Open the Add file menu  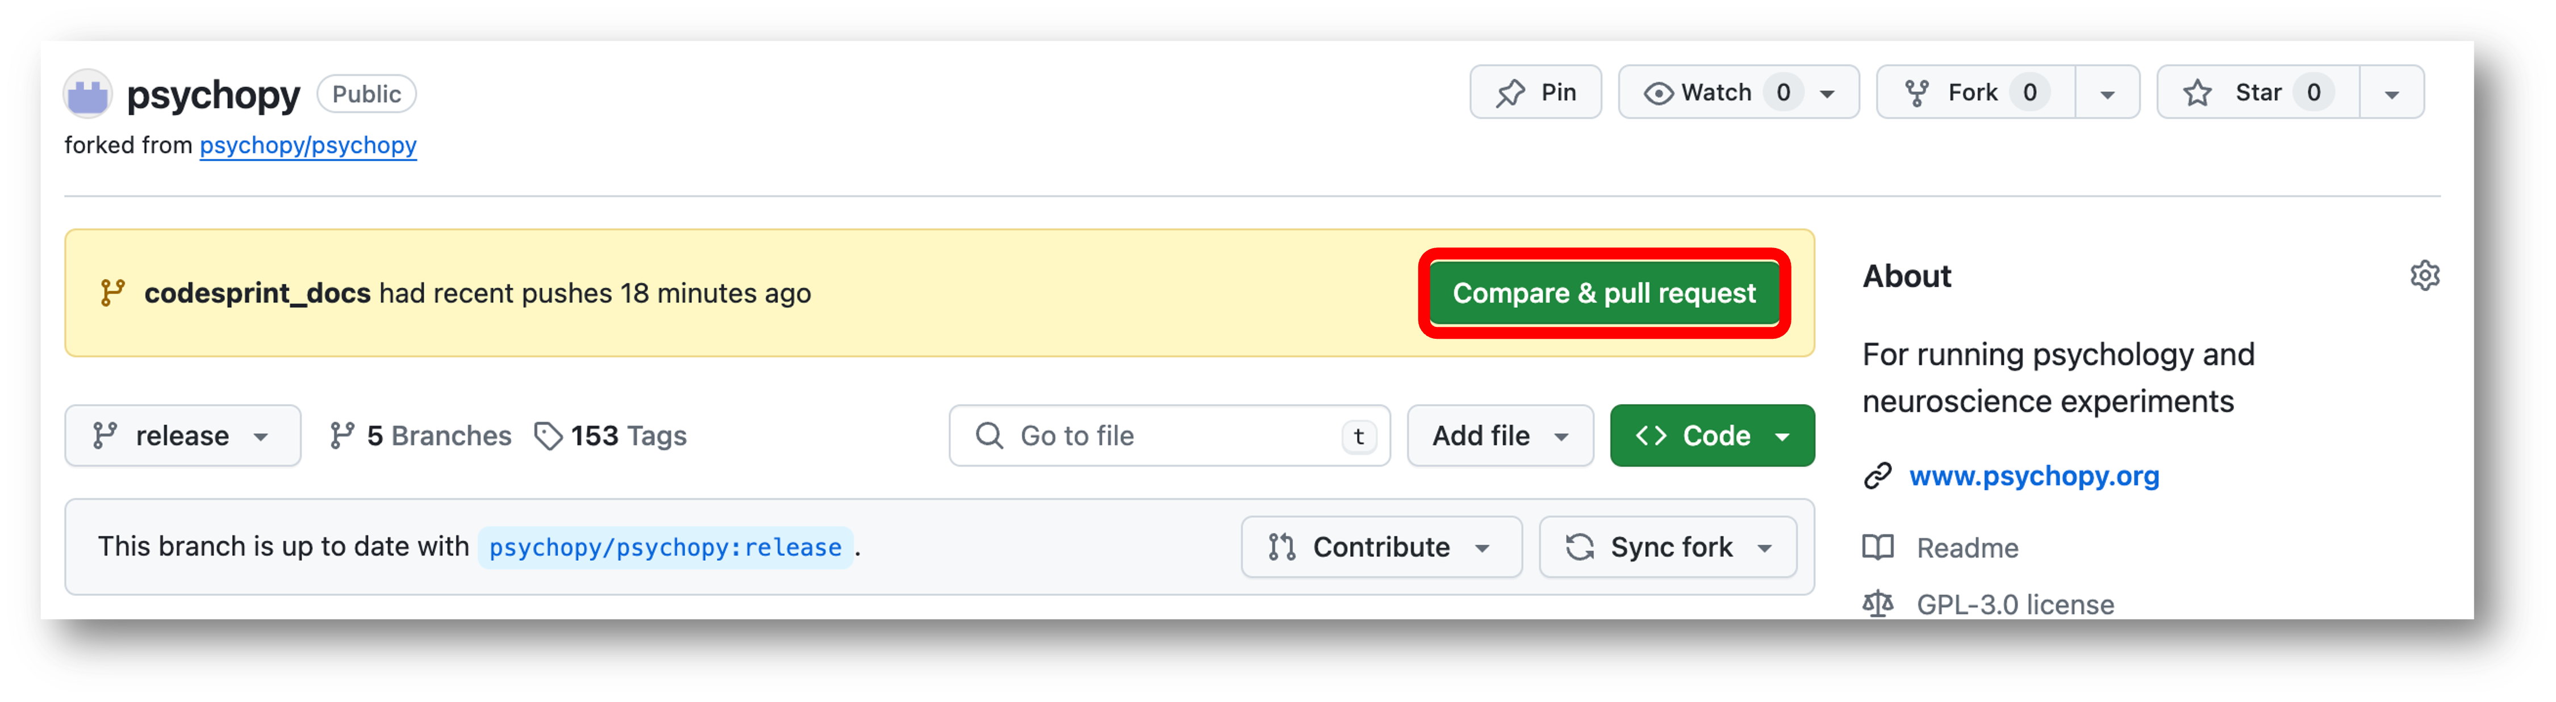[1500, 435]
